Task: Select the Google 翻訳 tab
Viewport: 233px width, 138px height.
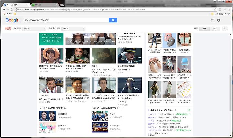Action: pyautogui.click(x=16, y=5)
